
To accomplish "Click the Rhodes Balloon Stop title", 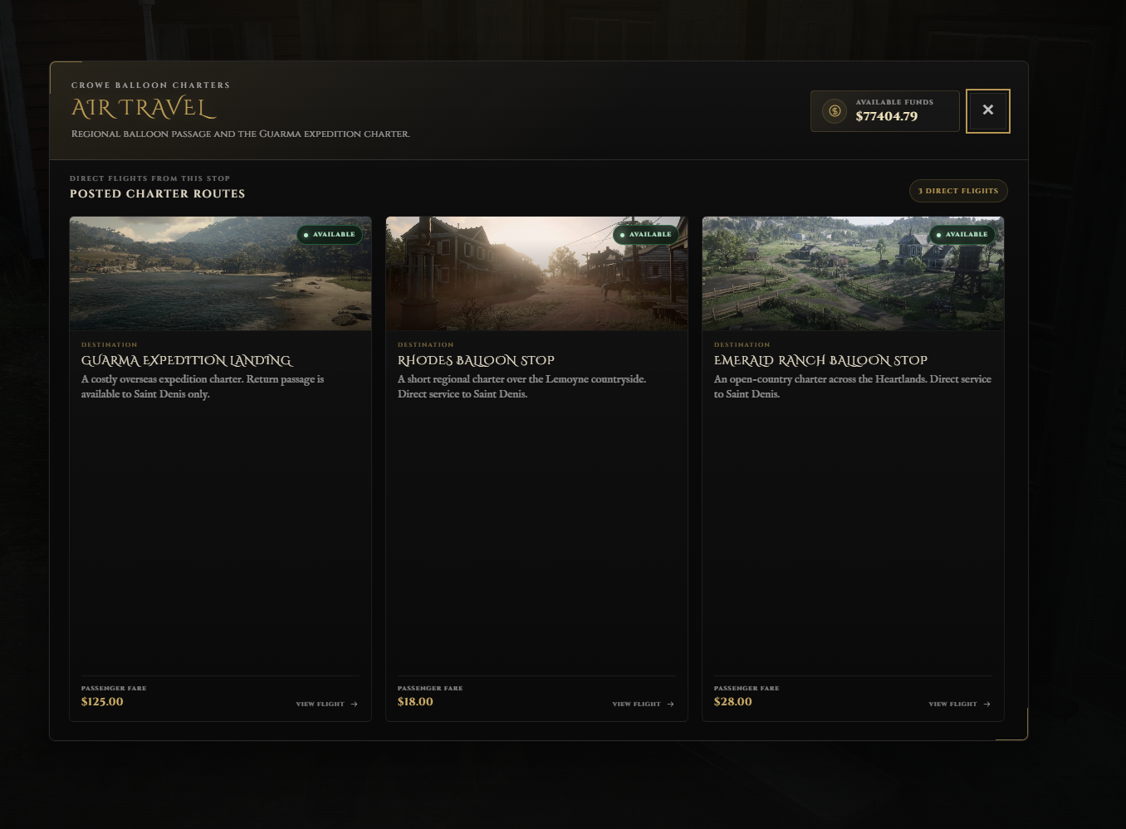I will [x=476, y=360].
